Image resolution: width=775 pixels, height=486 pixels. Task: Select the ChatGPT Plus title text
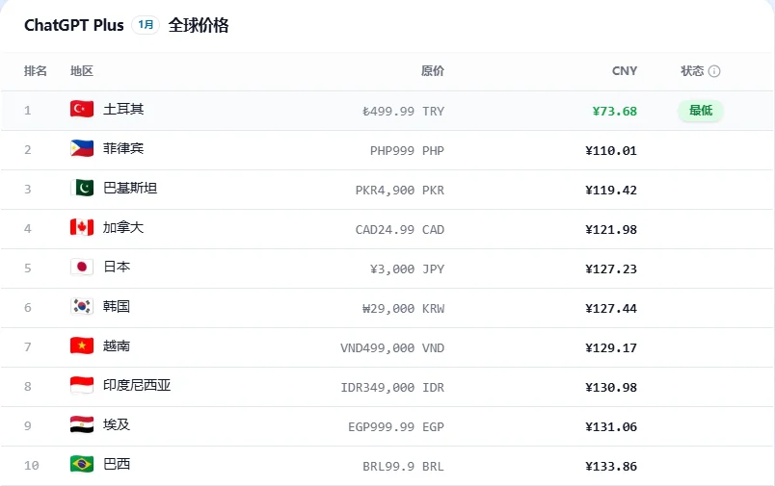pyautogui.click(x=74, y=25)
